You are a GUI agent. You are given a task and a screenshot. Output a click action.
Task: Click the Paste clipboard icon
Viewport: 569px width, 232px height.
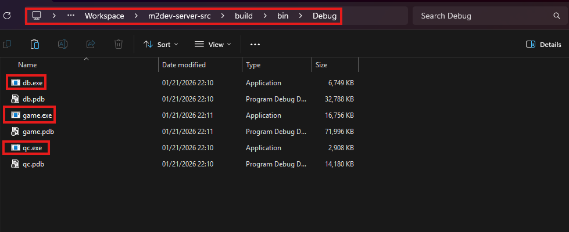(35, 44)
